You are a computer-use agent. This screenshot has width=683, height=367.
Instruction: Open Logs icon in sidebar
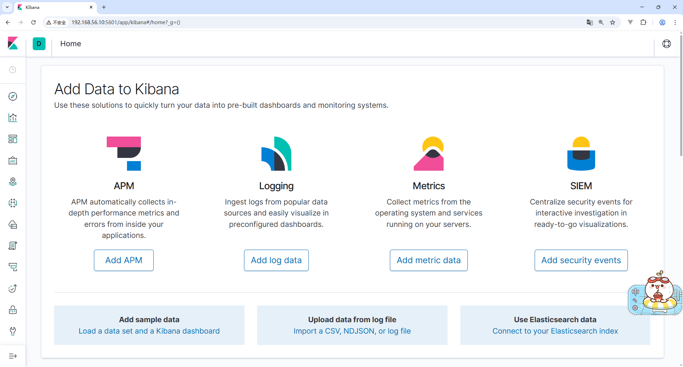tap(13, 246)
